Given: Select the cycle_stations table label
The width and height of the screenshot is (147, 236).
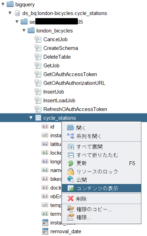Looking at the screenshot, I should click(x=59, y=118).
